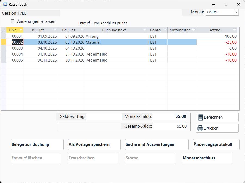Enable the Änderungen zulassen checkbox
The width and height of the screenshot is (245, 183).
[13, 21]
